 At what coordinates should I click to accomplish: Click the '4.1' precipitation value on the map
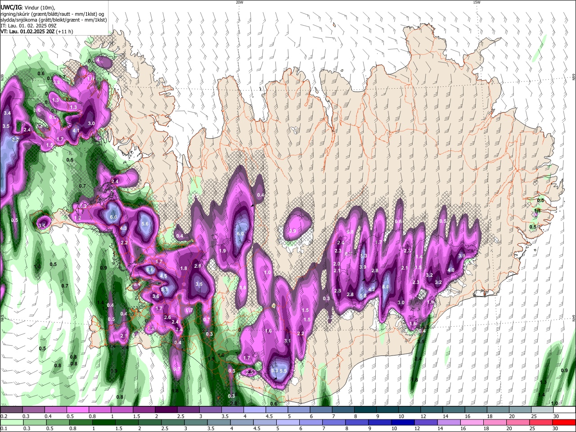[x=76, y=131]
